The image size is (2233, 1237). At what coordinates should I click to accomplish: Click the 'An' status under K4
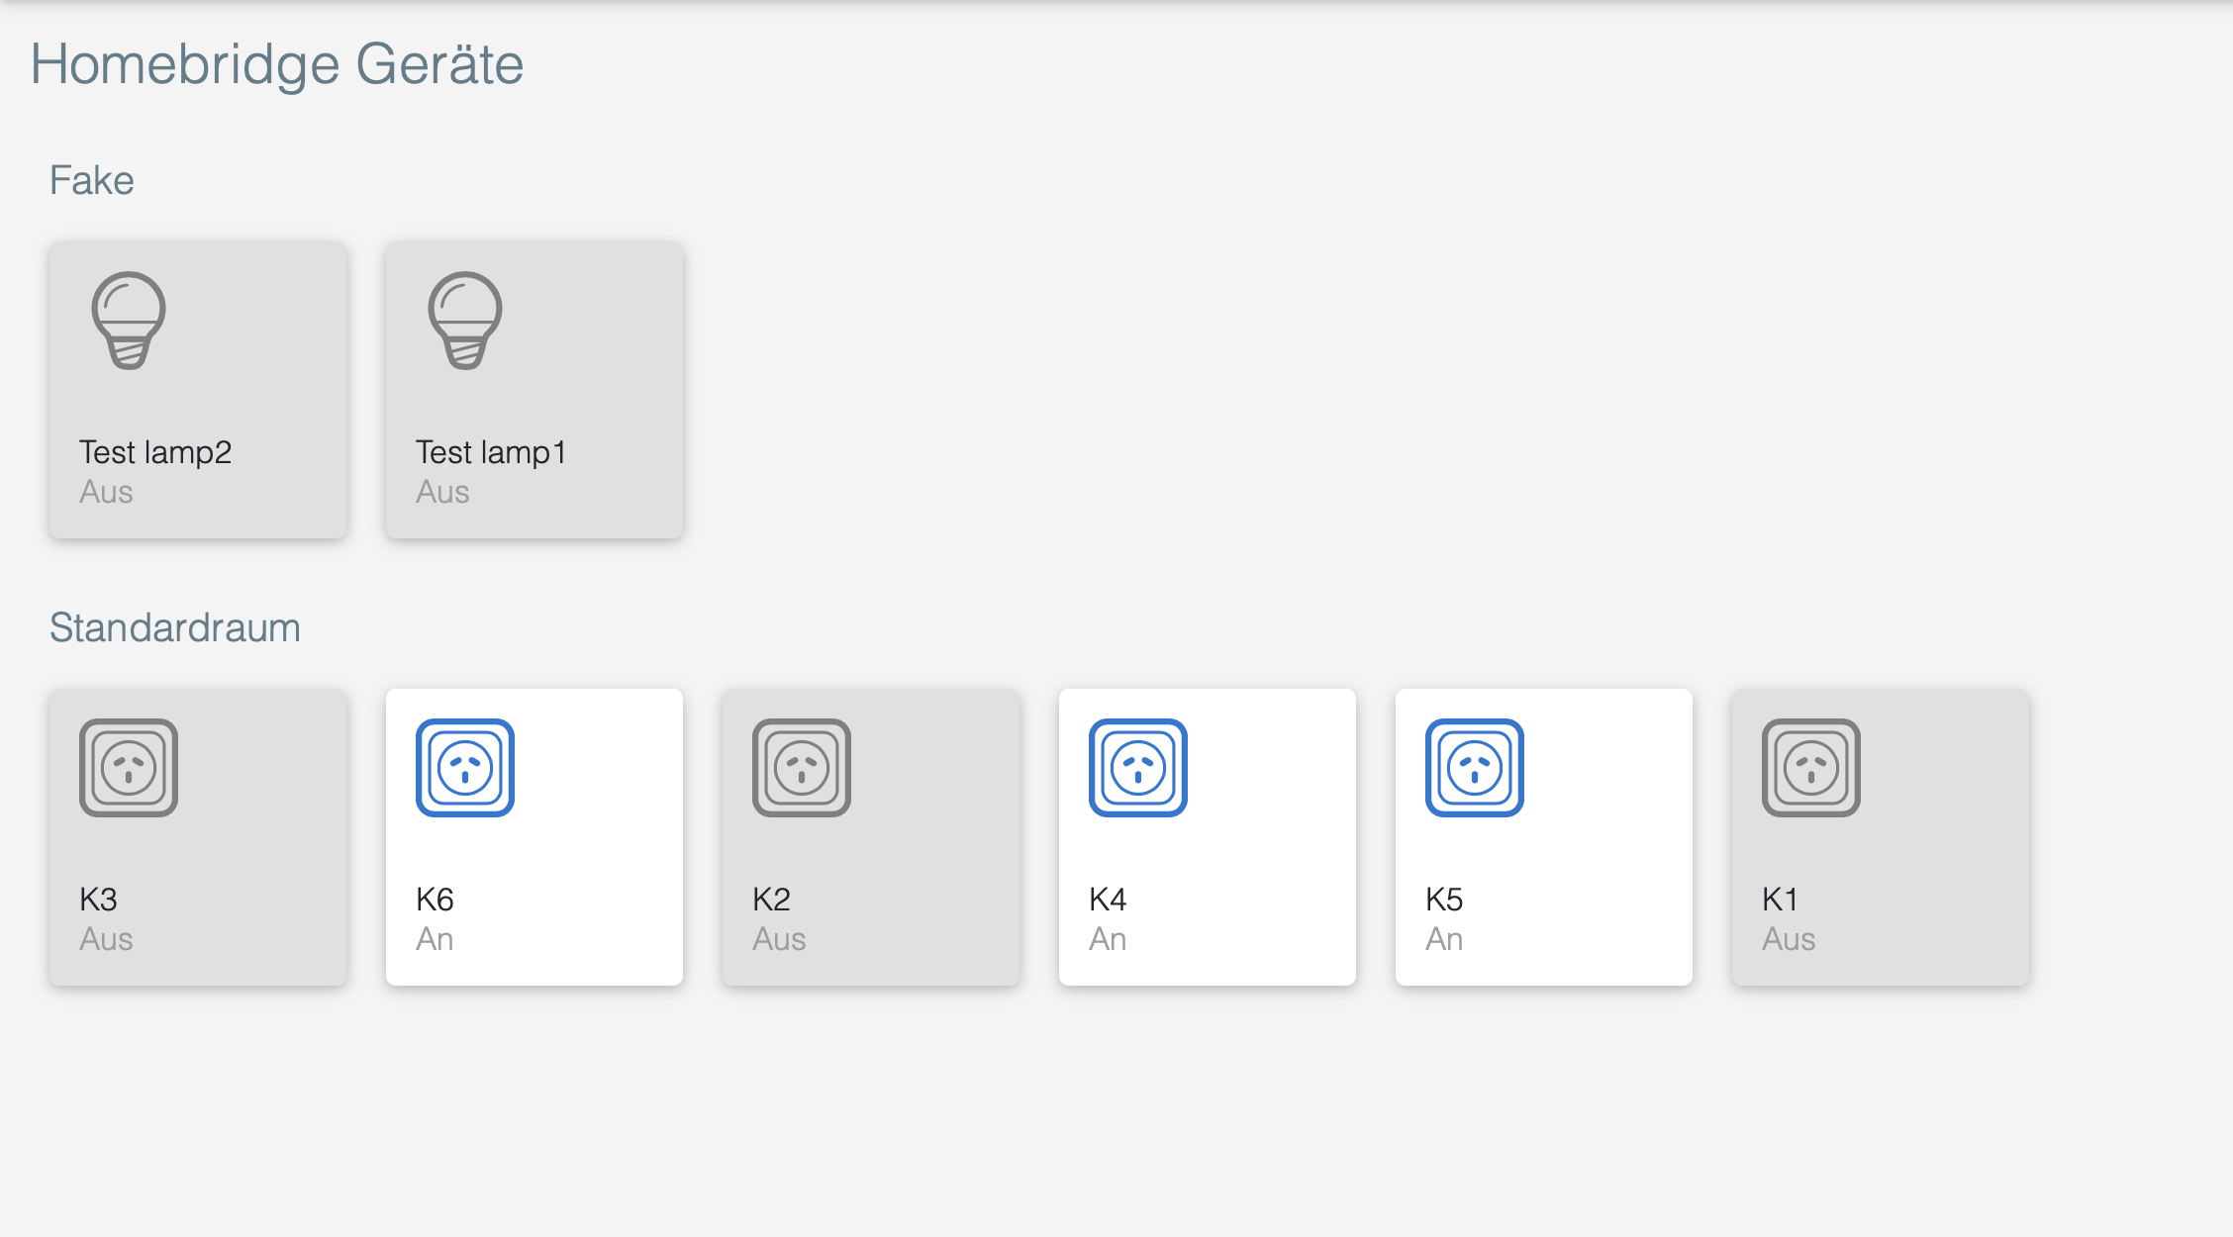(1108, 939)
